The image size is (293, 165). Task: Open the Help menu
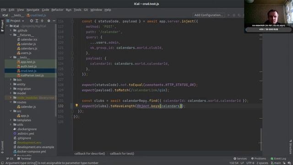[108, 10]
